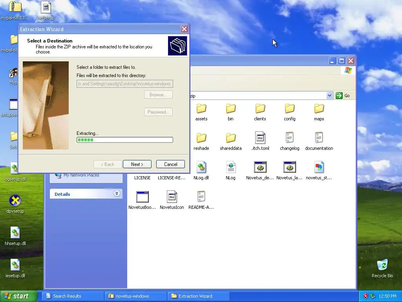Screen dimensions: 402x302
Task: Click the disabled Back button
Action: point(108,164)
